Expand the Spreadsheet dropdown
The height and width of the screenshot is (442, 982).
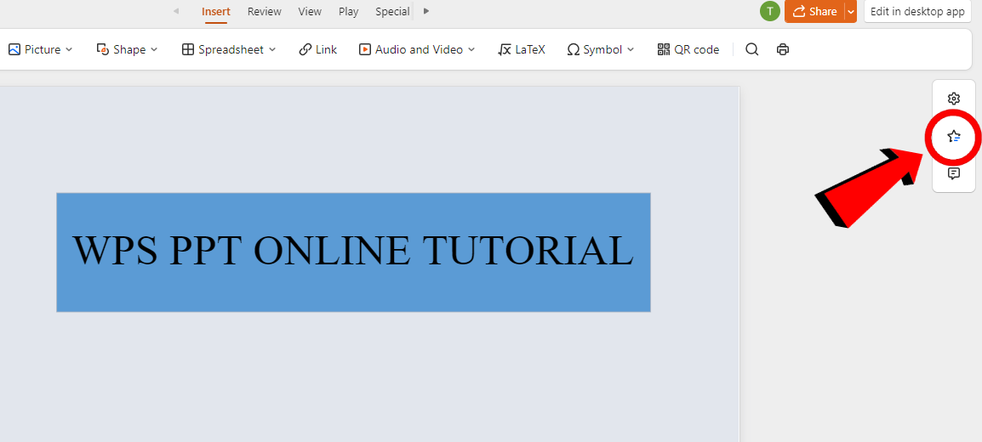(229, 49)
